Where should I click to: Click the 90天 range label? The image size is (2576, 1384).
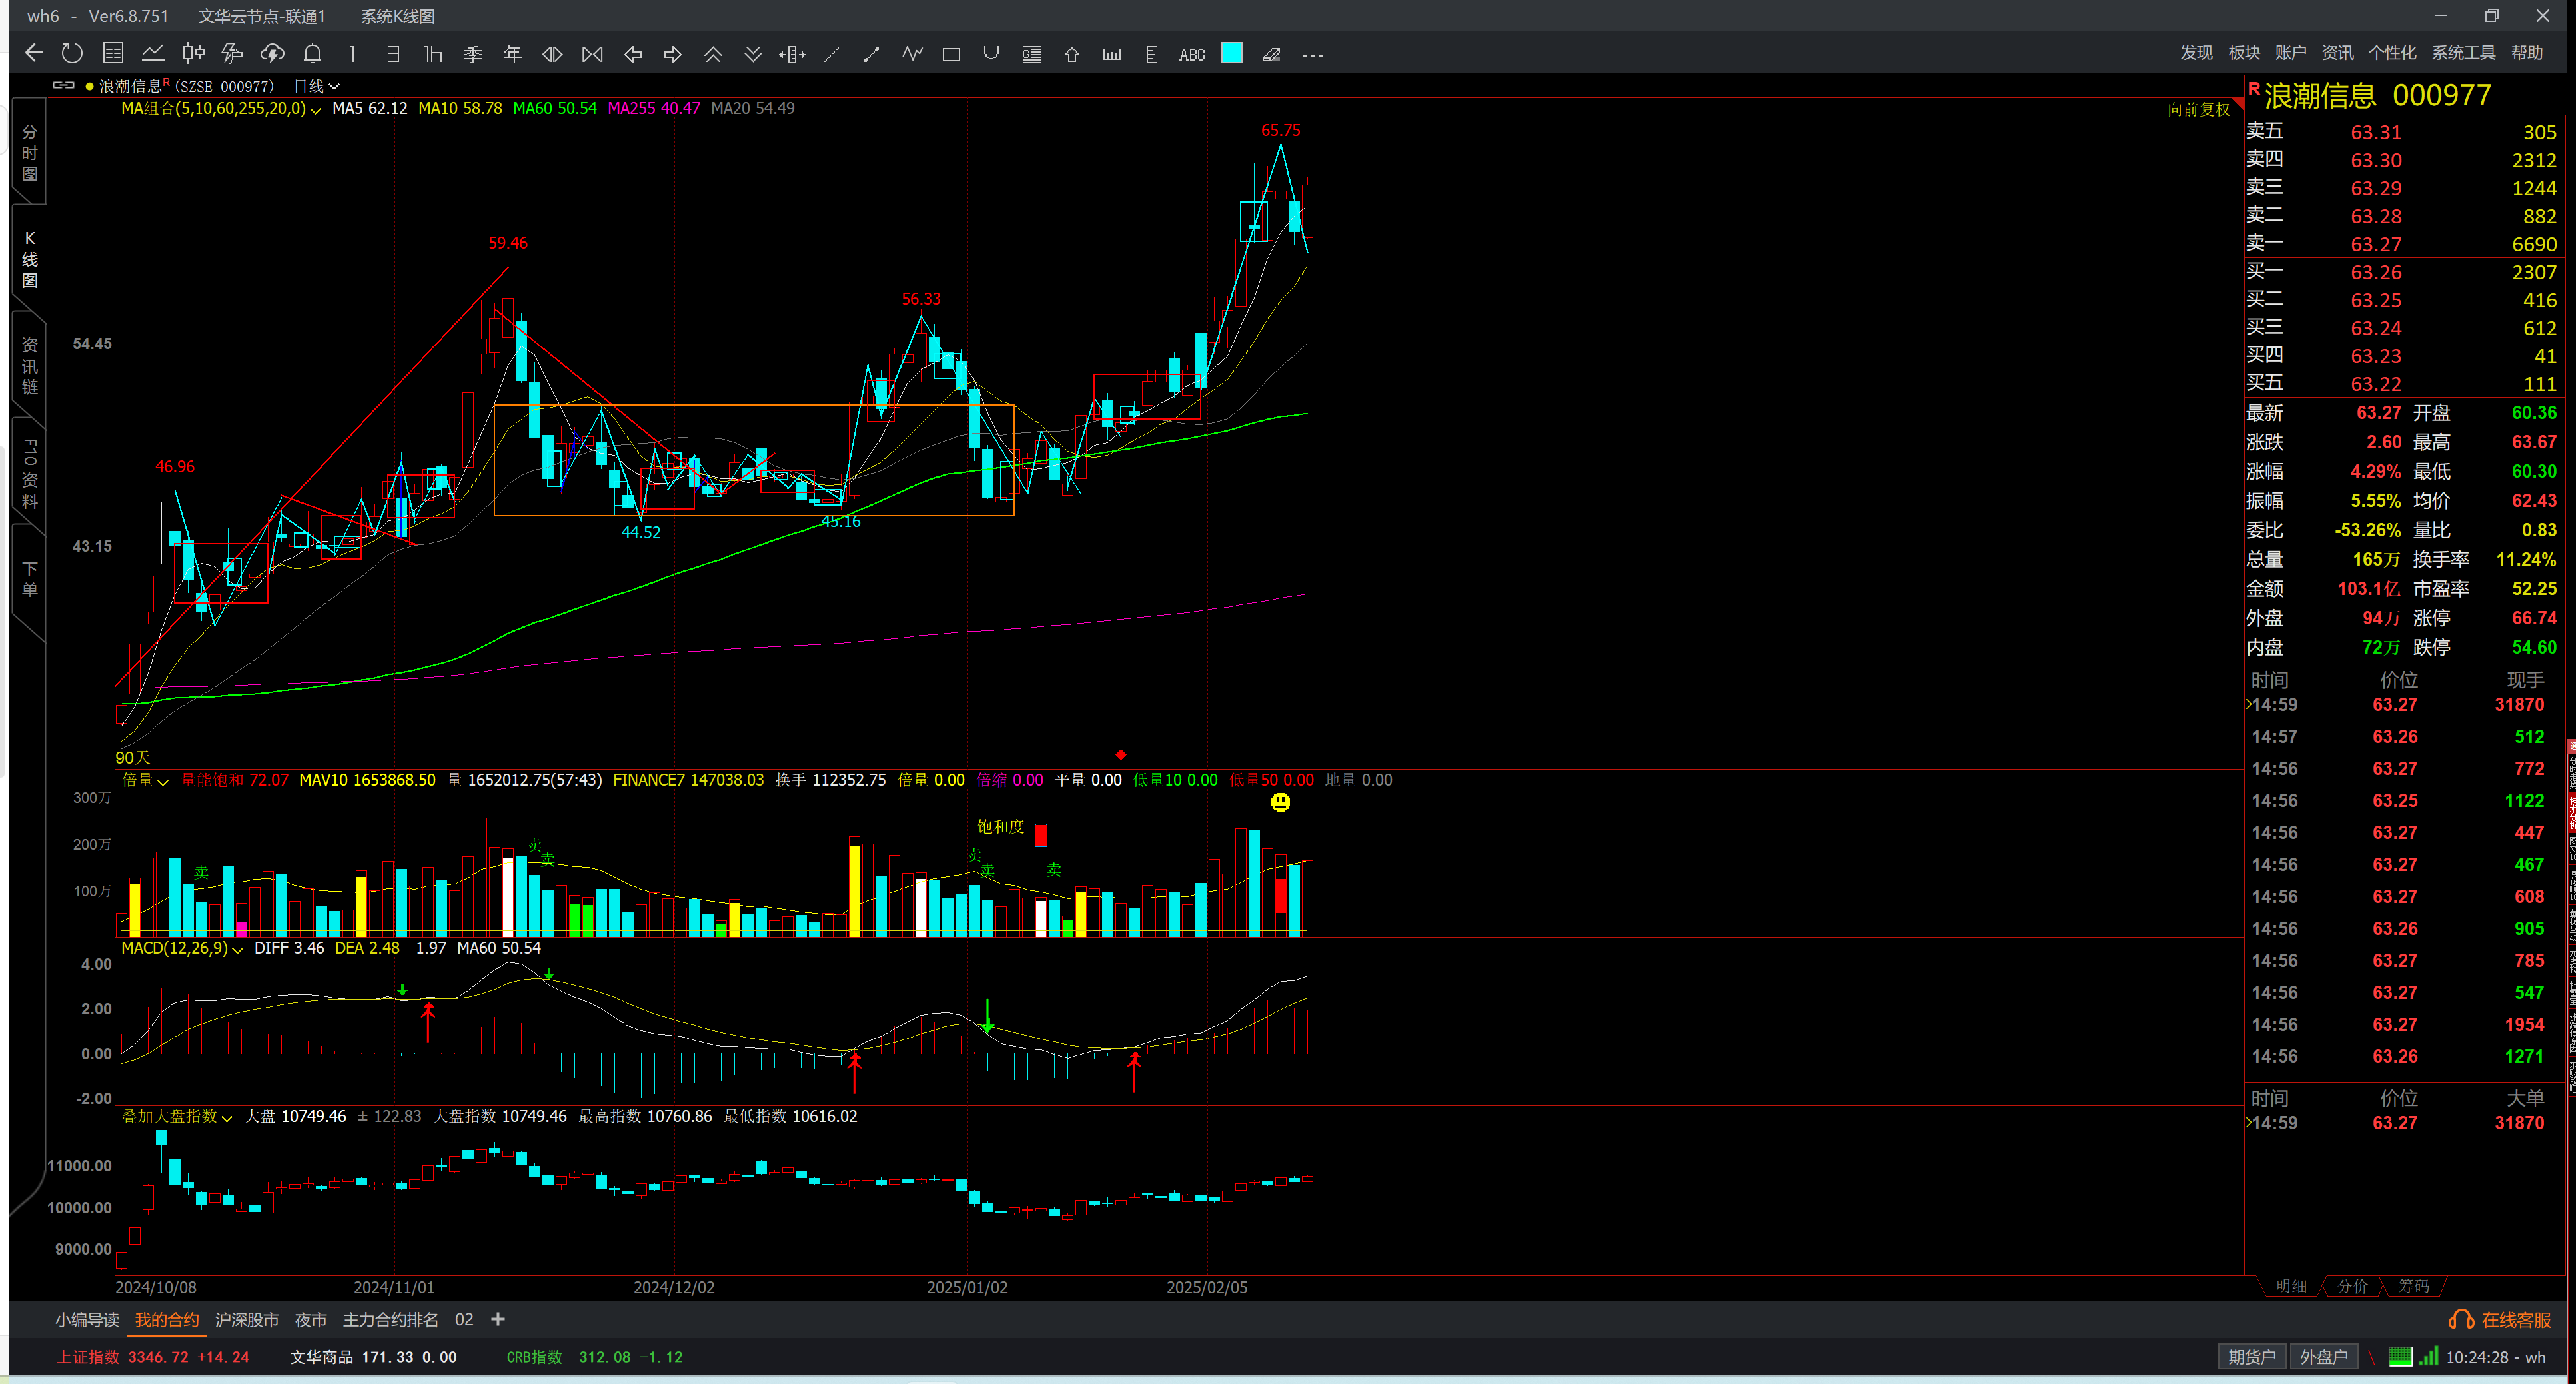[x=132, y=758]
